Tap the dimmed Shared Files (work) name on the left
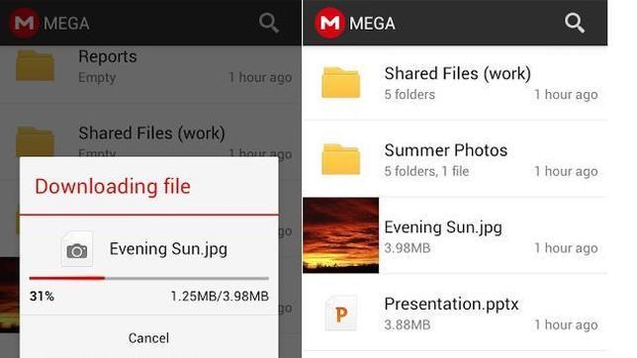 point(151,134)
